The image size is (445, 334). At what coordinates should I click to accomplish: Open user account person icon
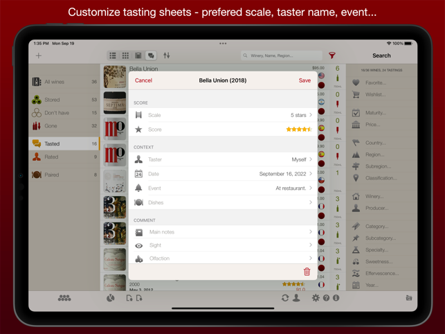click(296, 298)
